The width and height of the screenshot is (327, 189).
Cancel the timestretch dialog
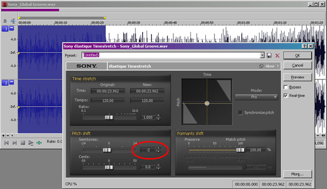pyautogui.click(x=298, y=65)
